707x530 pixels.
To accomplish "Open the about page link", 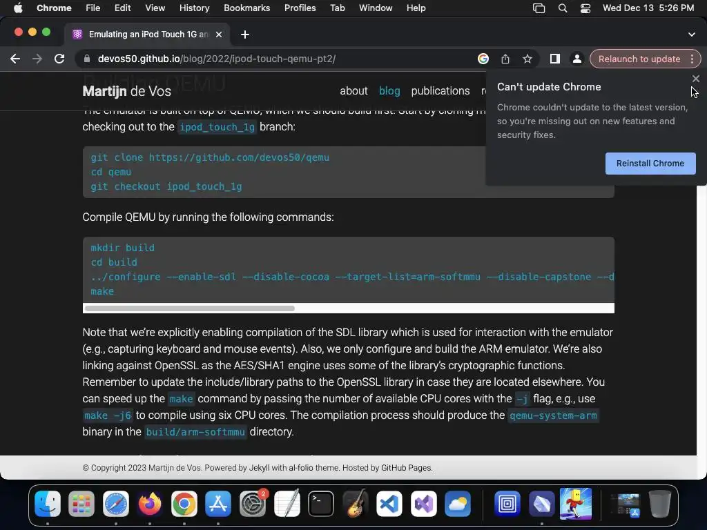I will click(353, 90).
